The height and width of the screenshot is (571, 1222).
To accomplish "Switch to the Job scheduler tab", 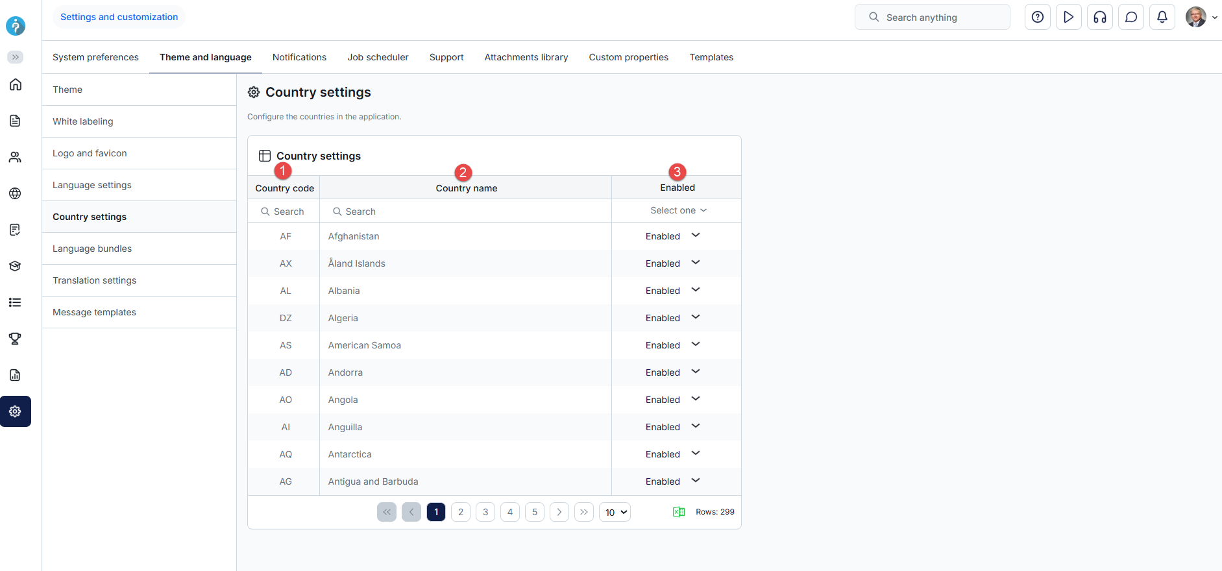I will [x=378, y=57].
